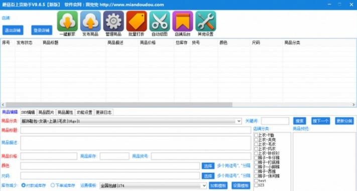
Task: Click the 商品价格 column header
Action: (156, 43)
